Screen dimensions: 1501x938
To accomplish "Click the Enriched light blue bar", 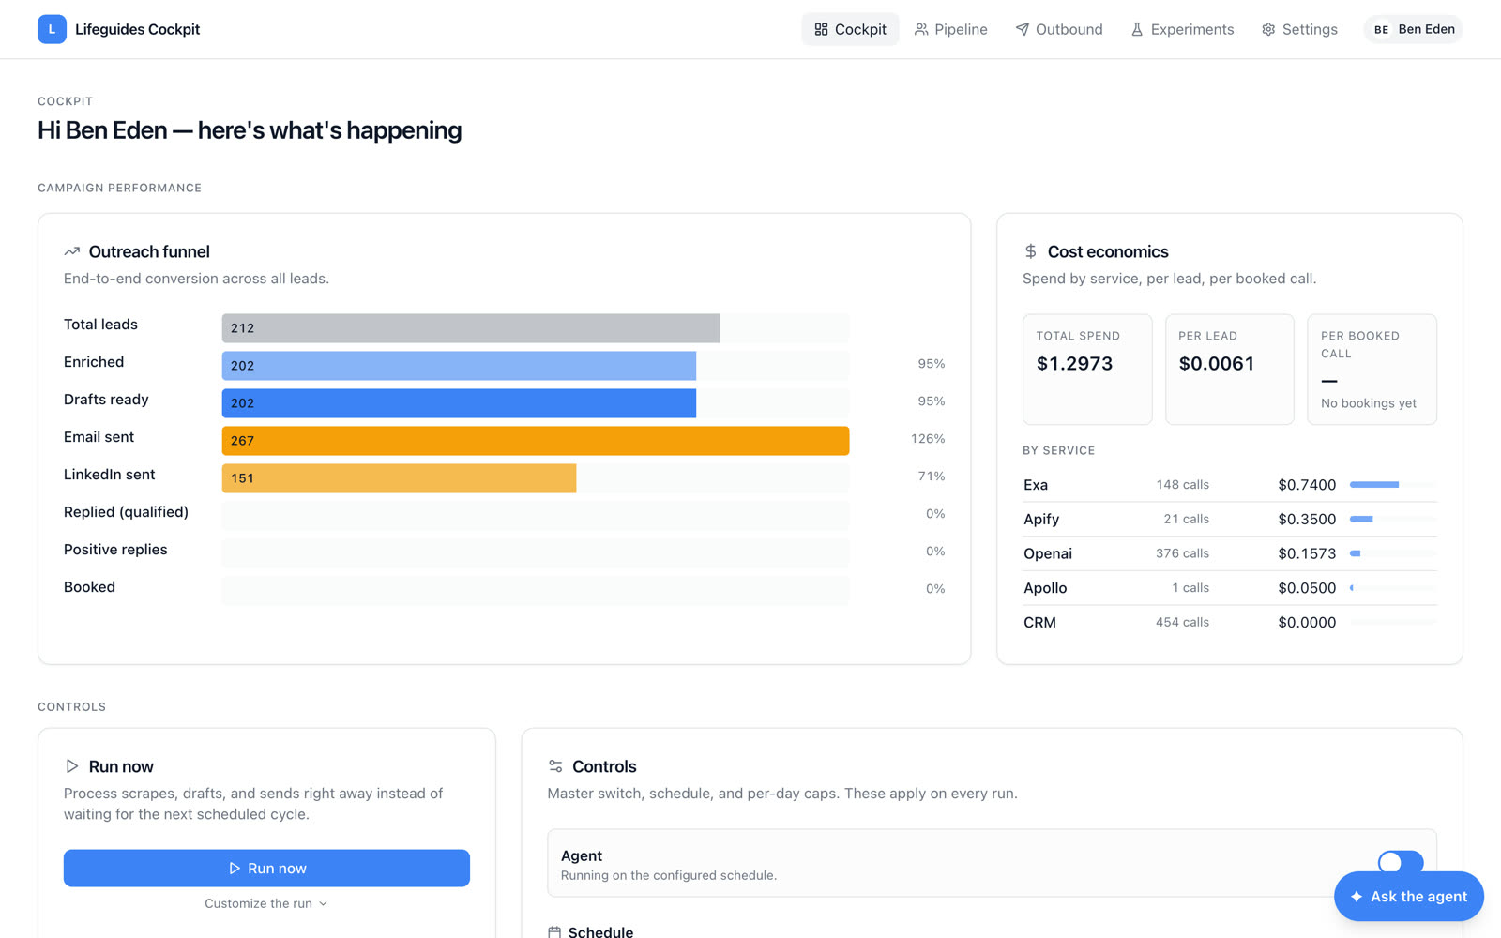I will [459, 366].
